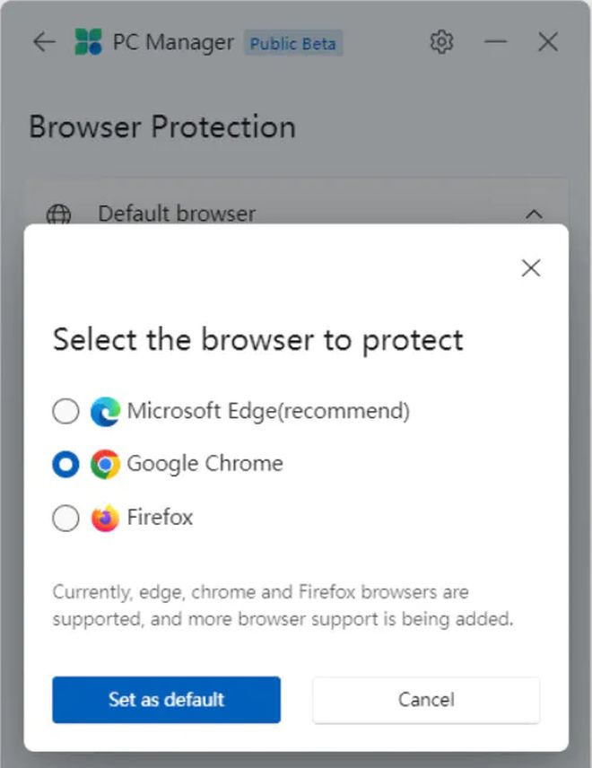The image size is (592, 768).
Task: Click the Microsoft Edge browser icon
Action: click(108, 411)
